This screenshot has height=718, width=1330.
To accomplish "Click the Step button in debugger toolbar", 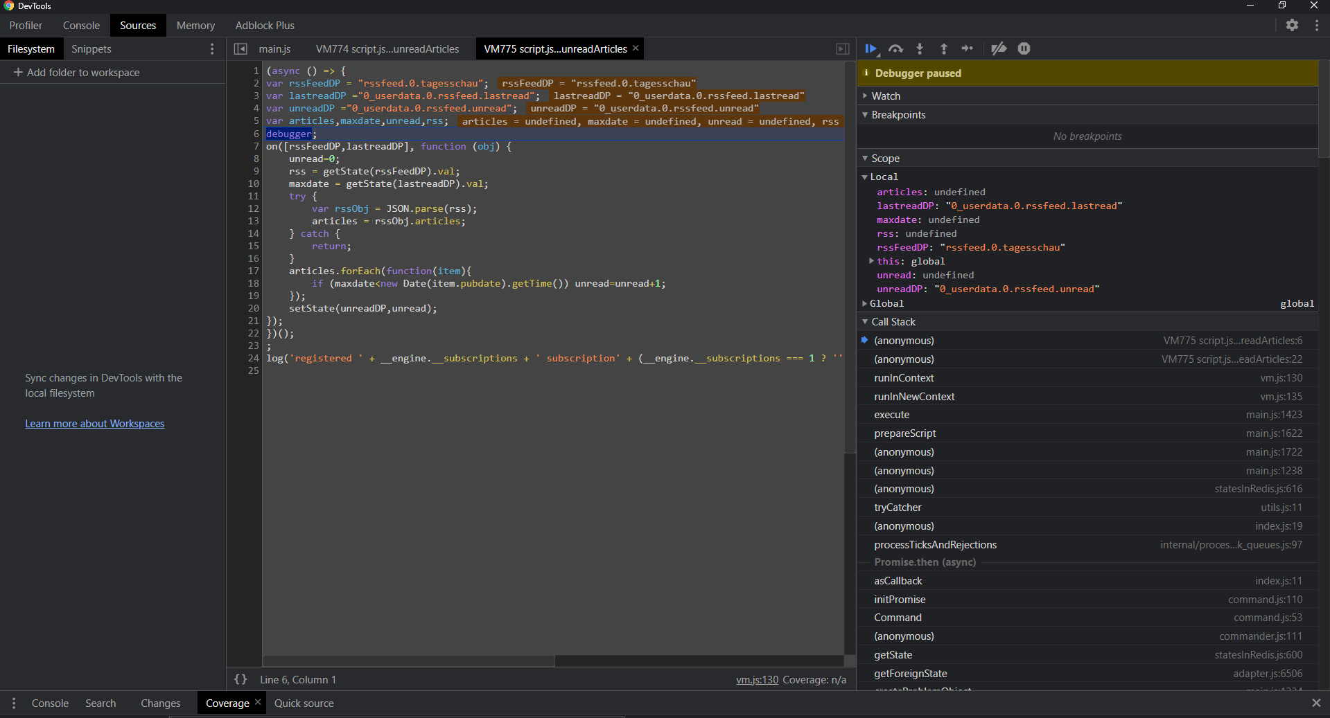I will [968, 48].
